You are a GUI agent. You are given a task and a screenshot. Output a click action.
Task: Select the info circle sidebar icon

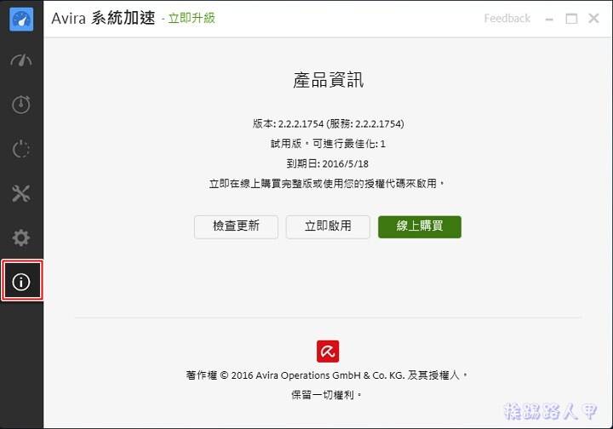pyautogui.click(x=21, y=282)
